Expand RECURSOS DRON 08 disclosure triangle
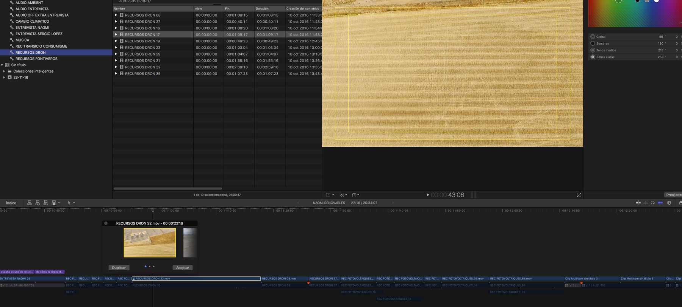The height and width of the screenshot is (307, 682). 116,15
